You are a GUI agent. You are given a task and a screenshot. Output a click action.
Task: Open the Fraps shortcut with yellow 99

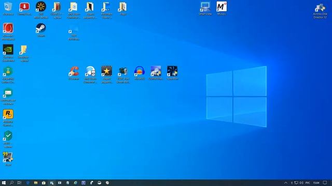click(x=8, y=157)
